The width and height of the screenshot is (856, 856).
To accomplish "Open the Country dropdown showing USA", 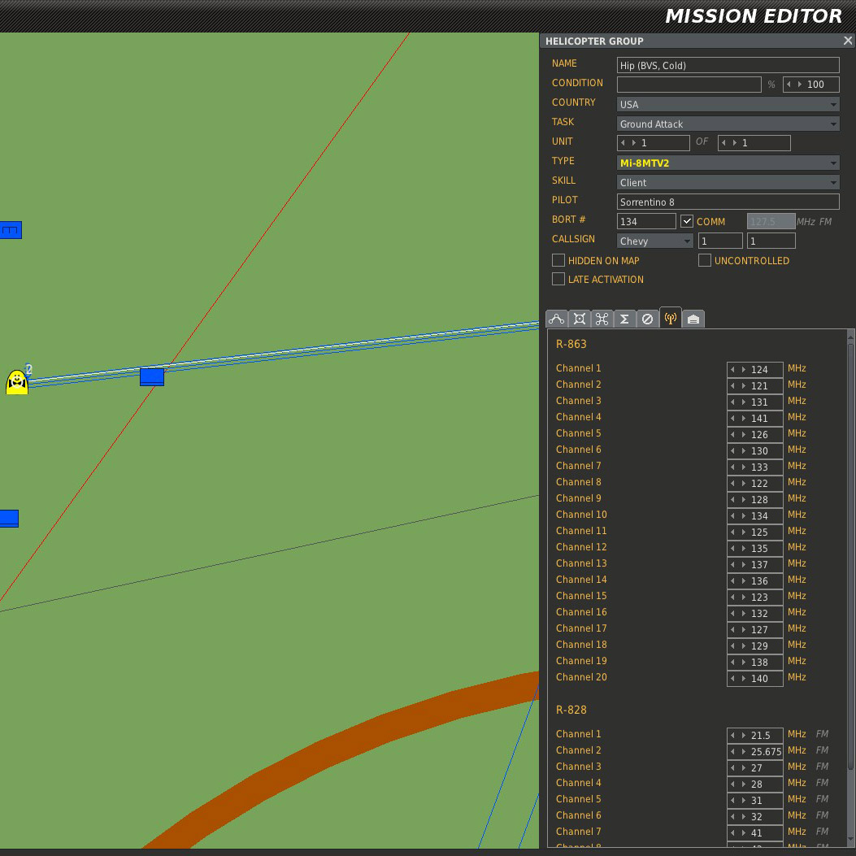I will 728,104.
